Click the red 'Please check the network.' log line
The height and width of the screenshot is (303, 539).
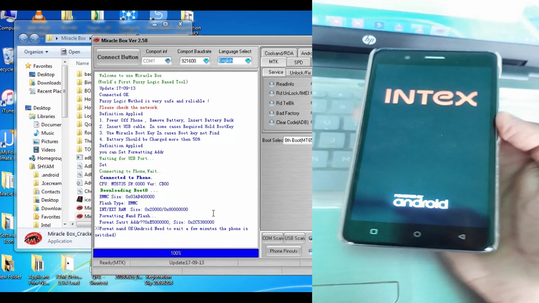tap(128, 107)
